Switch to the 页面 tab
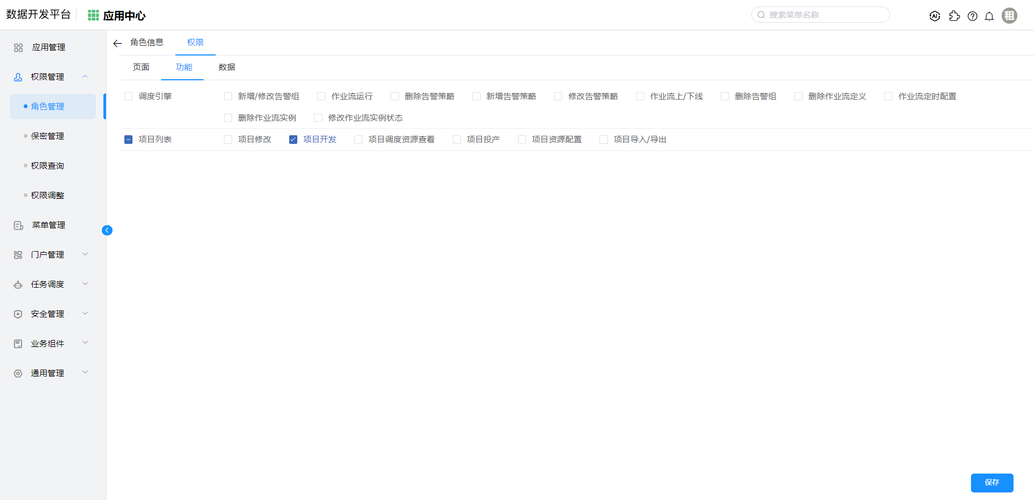This screenshot has height=500, width=1034. pyautogui.click(x=141, y=67)
